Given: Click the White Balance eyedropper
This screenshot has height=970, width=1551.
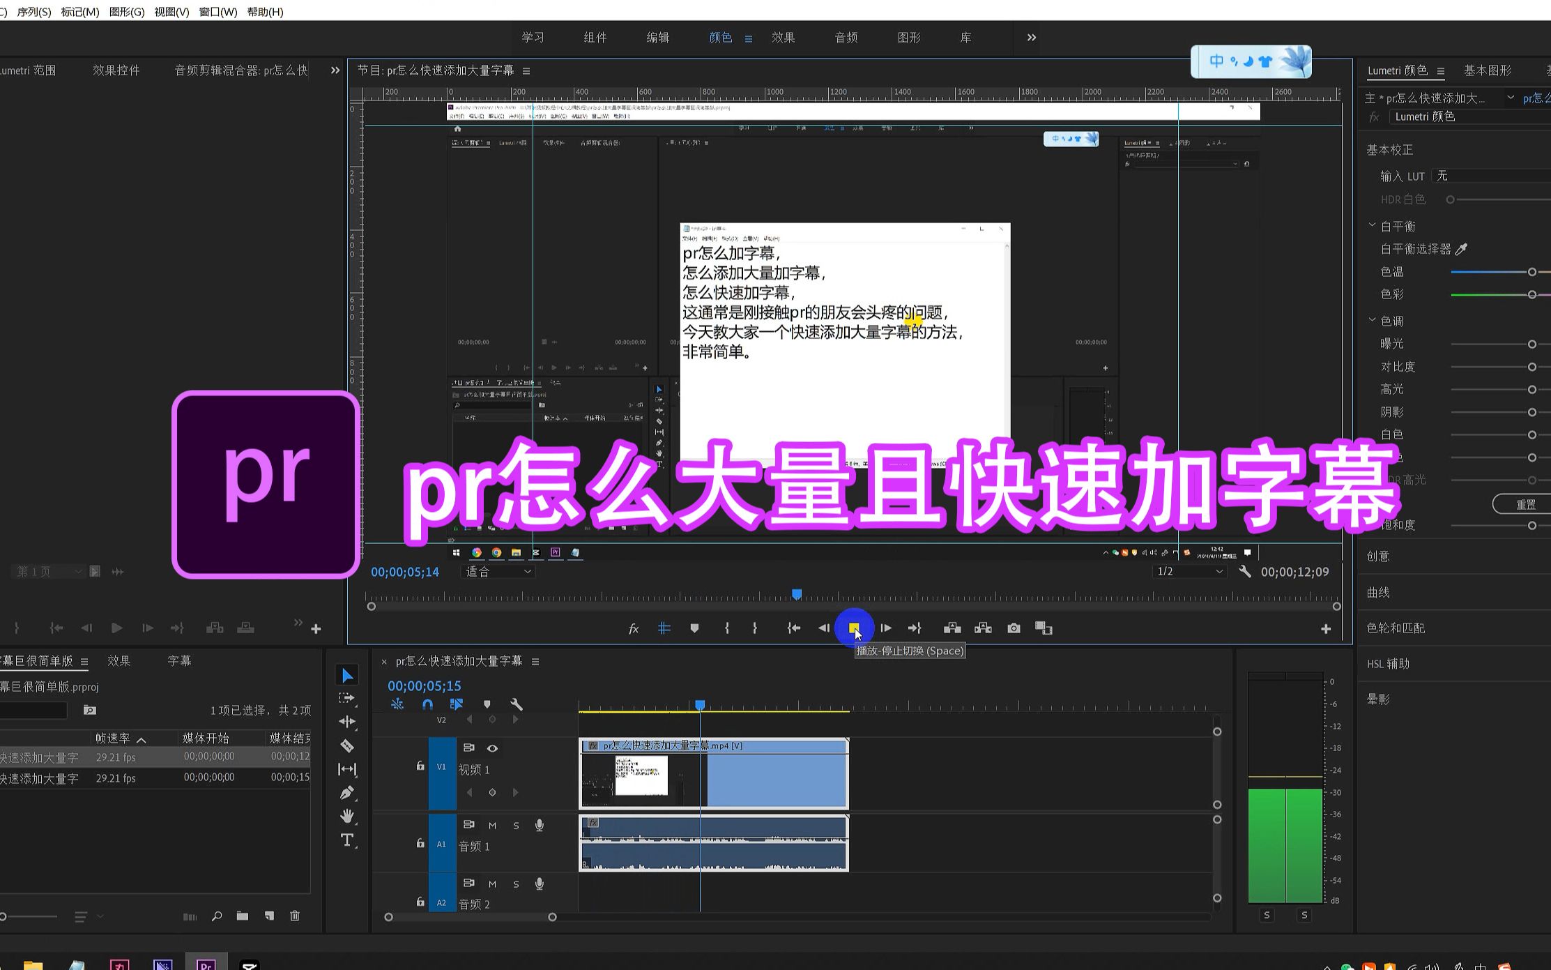Looking at the screenshot, I should point(1462,249).
